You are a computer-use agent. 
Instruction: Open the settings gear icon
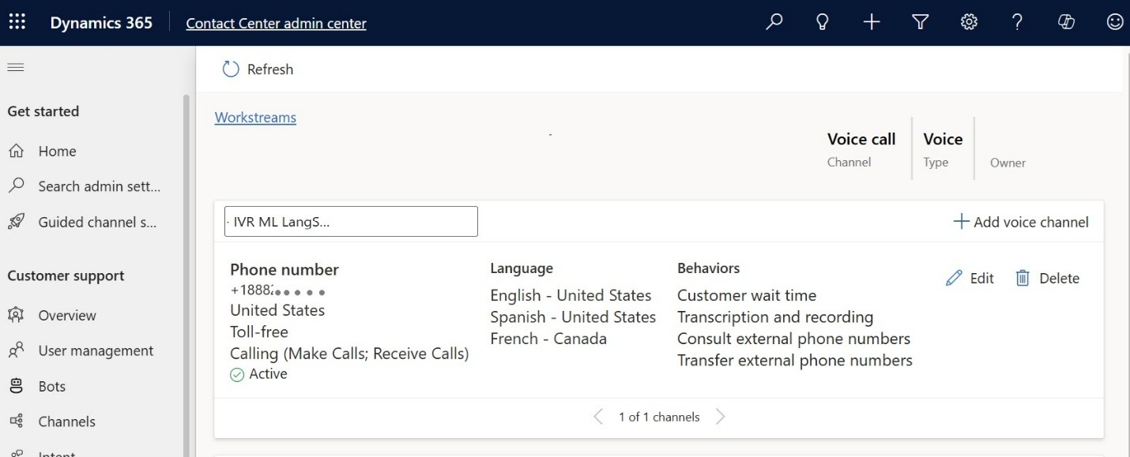(x=969, y=21)
